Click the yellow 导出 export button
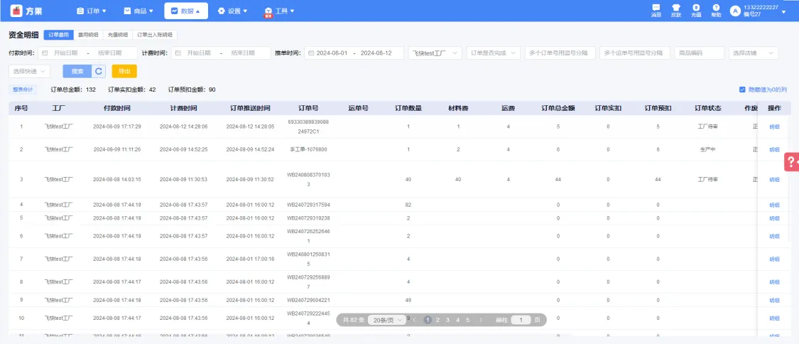The image size is (799, 344). tap(124, 71)
